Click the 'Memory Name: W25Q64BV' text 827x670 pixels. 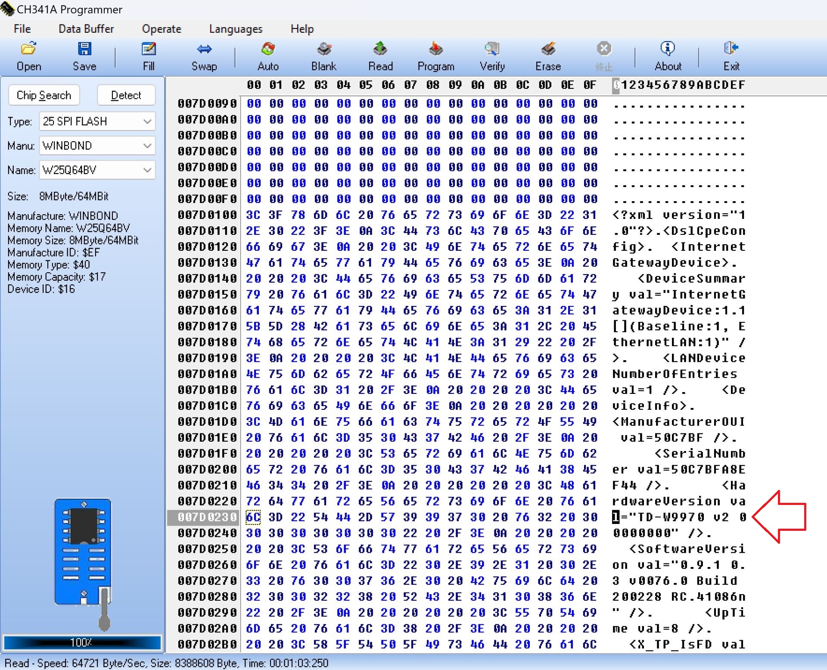point(68,228)
